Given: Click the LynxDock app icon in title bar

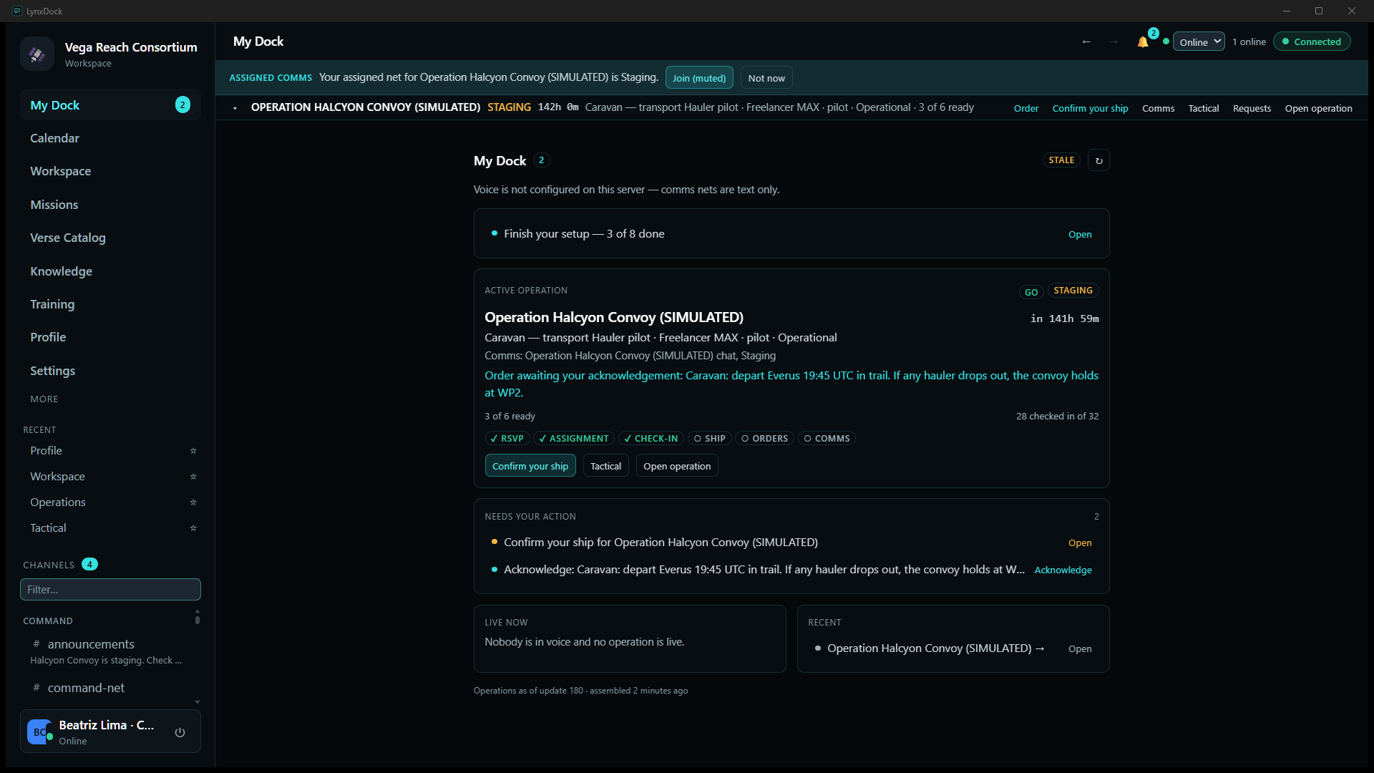Looking at the screenshot, I should (x=17, y=11).
